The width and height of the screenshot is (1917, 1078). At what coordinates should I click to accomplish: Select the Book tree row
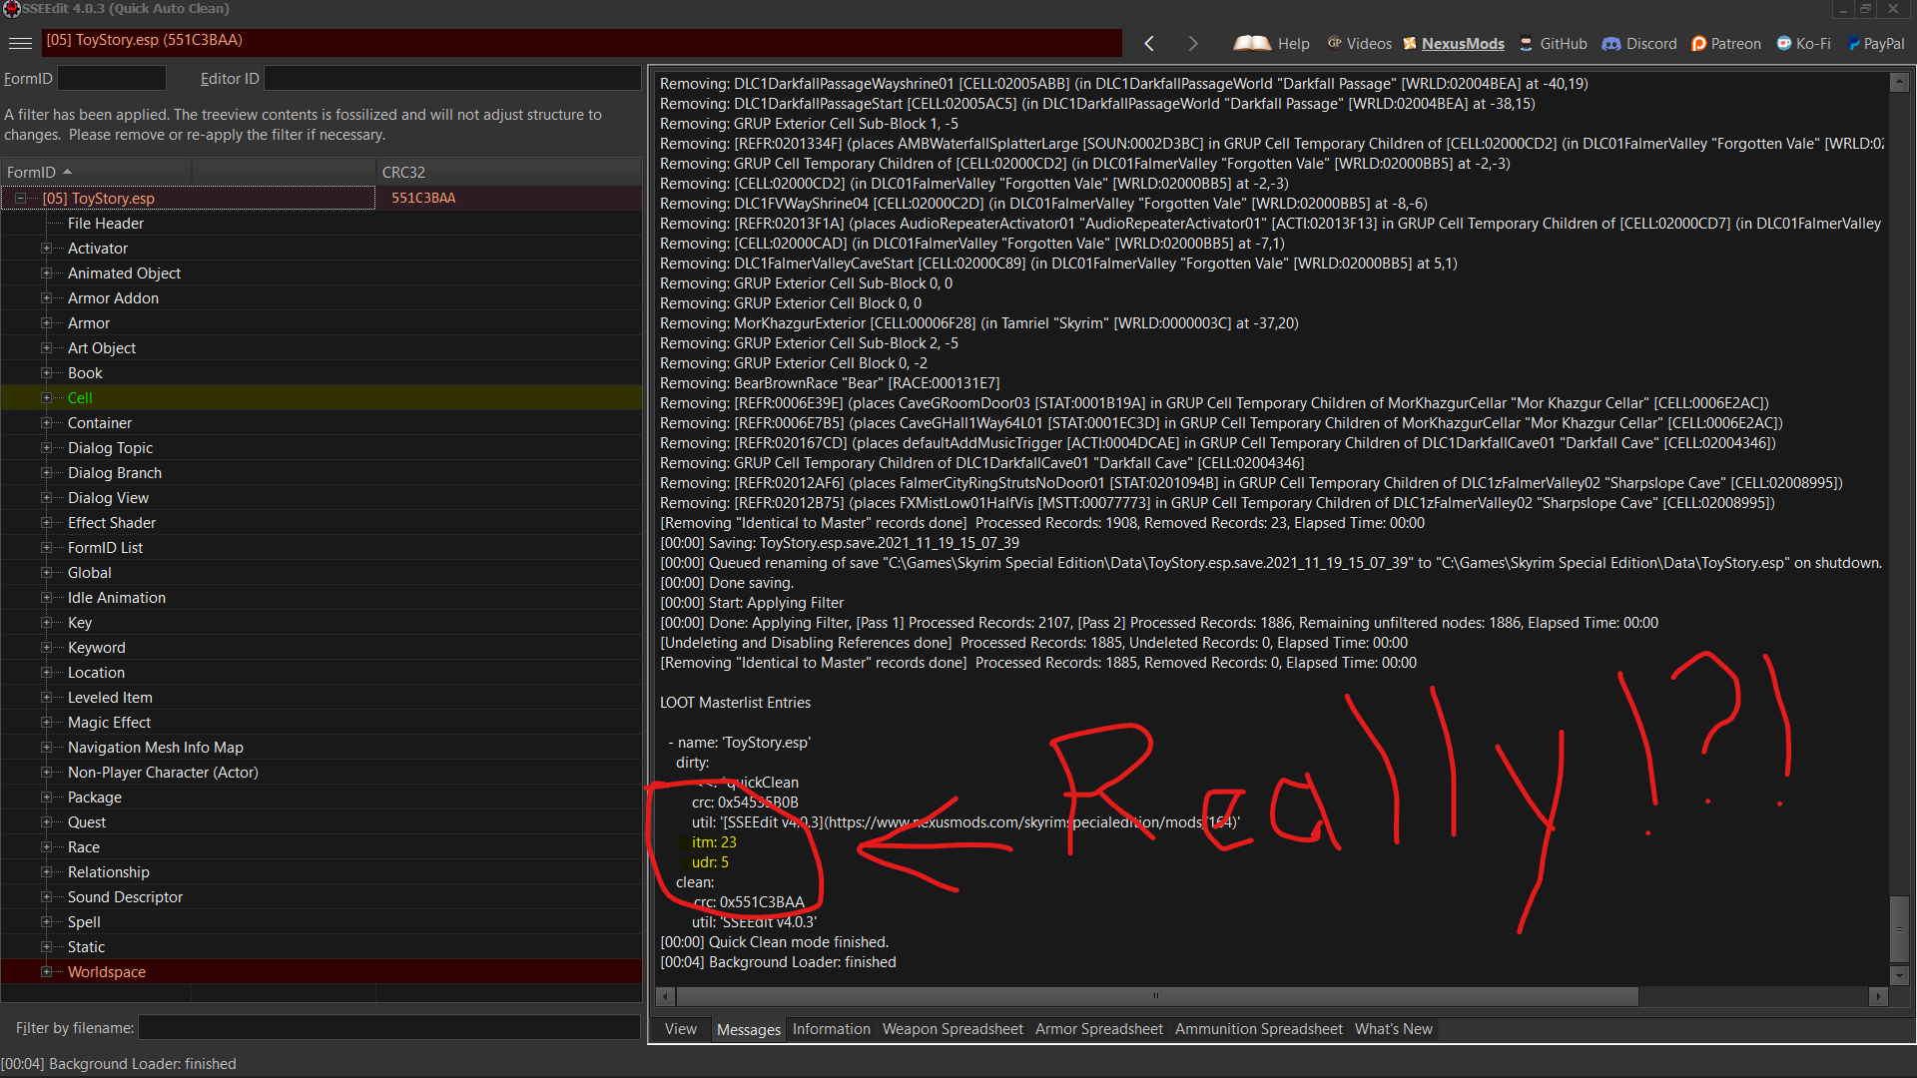point(321,372)
